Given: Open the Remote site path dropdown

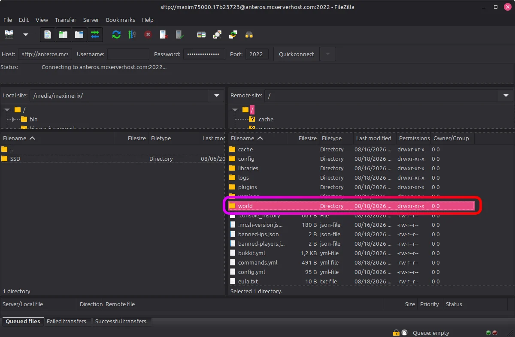Looking at the screenshot, I should [x=506, y=96].
